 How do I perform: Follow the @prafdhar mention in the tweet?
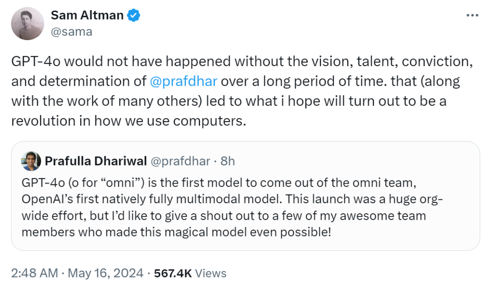click(183, 82)
